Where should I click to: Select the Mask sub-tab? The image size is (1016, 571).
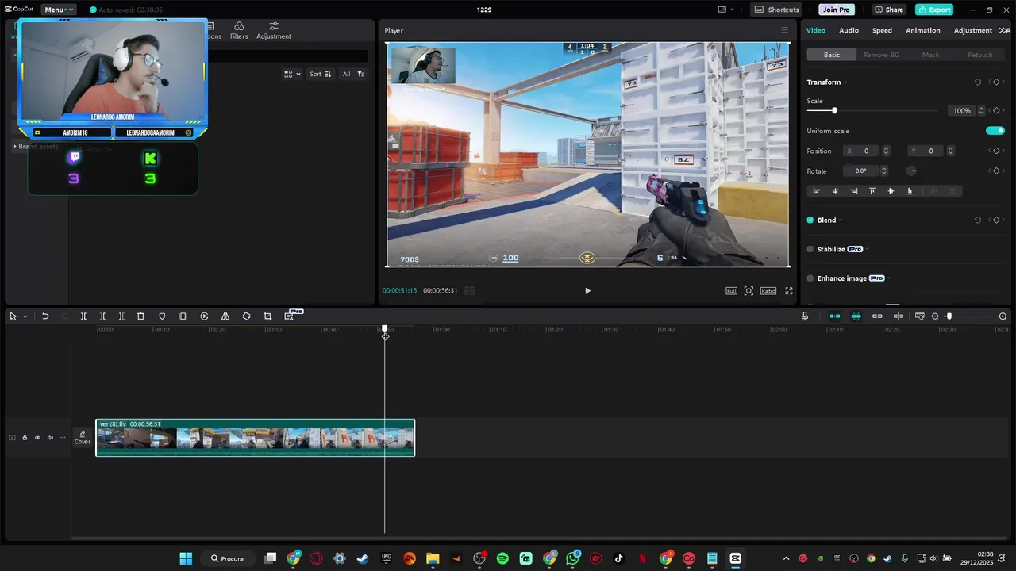tap(930, 55)
